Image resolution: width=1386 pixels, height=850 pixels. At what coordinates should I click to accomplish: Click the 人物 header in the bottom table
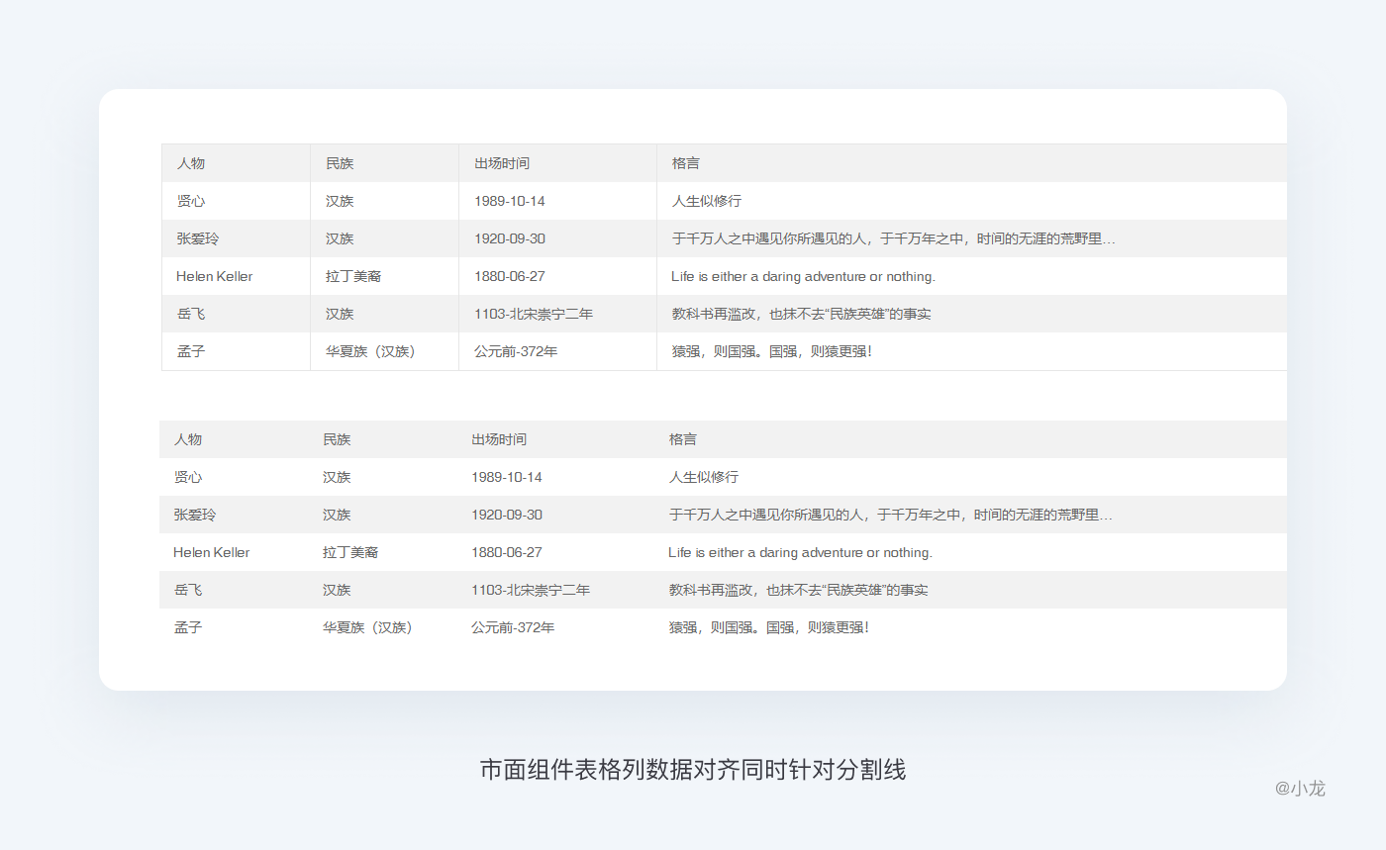[x=188, y=439]
